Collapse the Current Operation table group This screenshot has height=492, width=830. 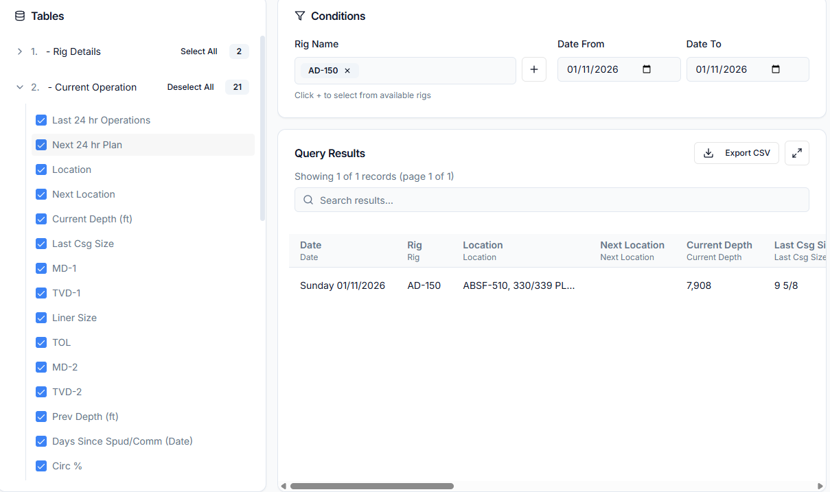[x=20, y=87]
